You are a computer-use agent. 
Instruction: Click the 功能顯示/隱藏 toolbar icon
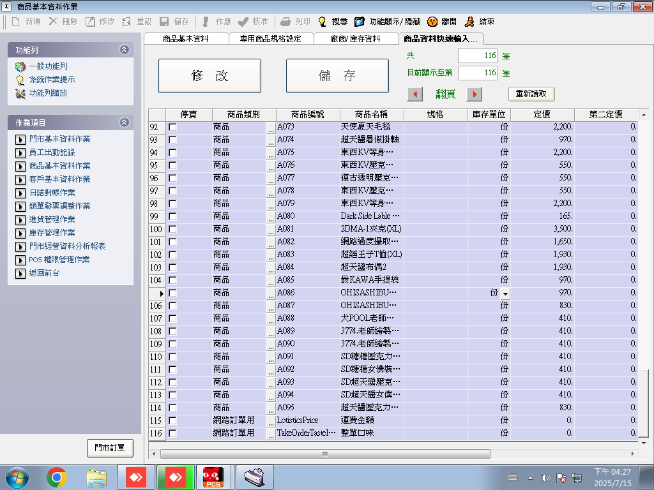[x=360, y=21]
